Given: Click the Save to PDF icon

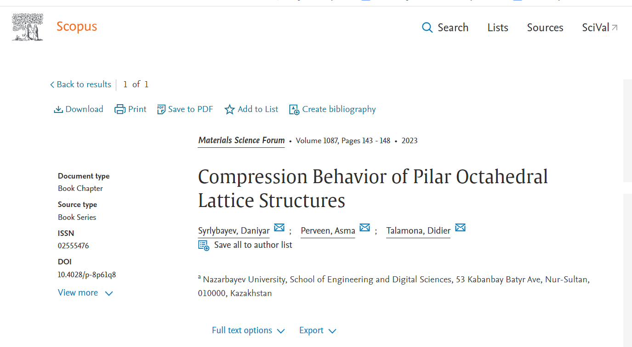Looking at the screenshot, I should click(x=161, y=109).
